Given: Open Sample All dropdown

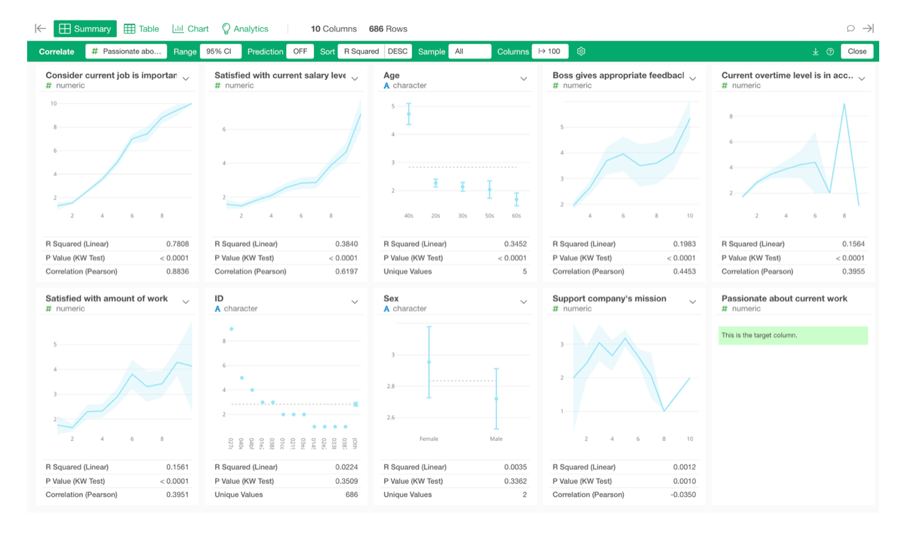Looking at the screenshot, I should tap(470, 52).
